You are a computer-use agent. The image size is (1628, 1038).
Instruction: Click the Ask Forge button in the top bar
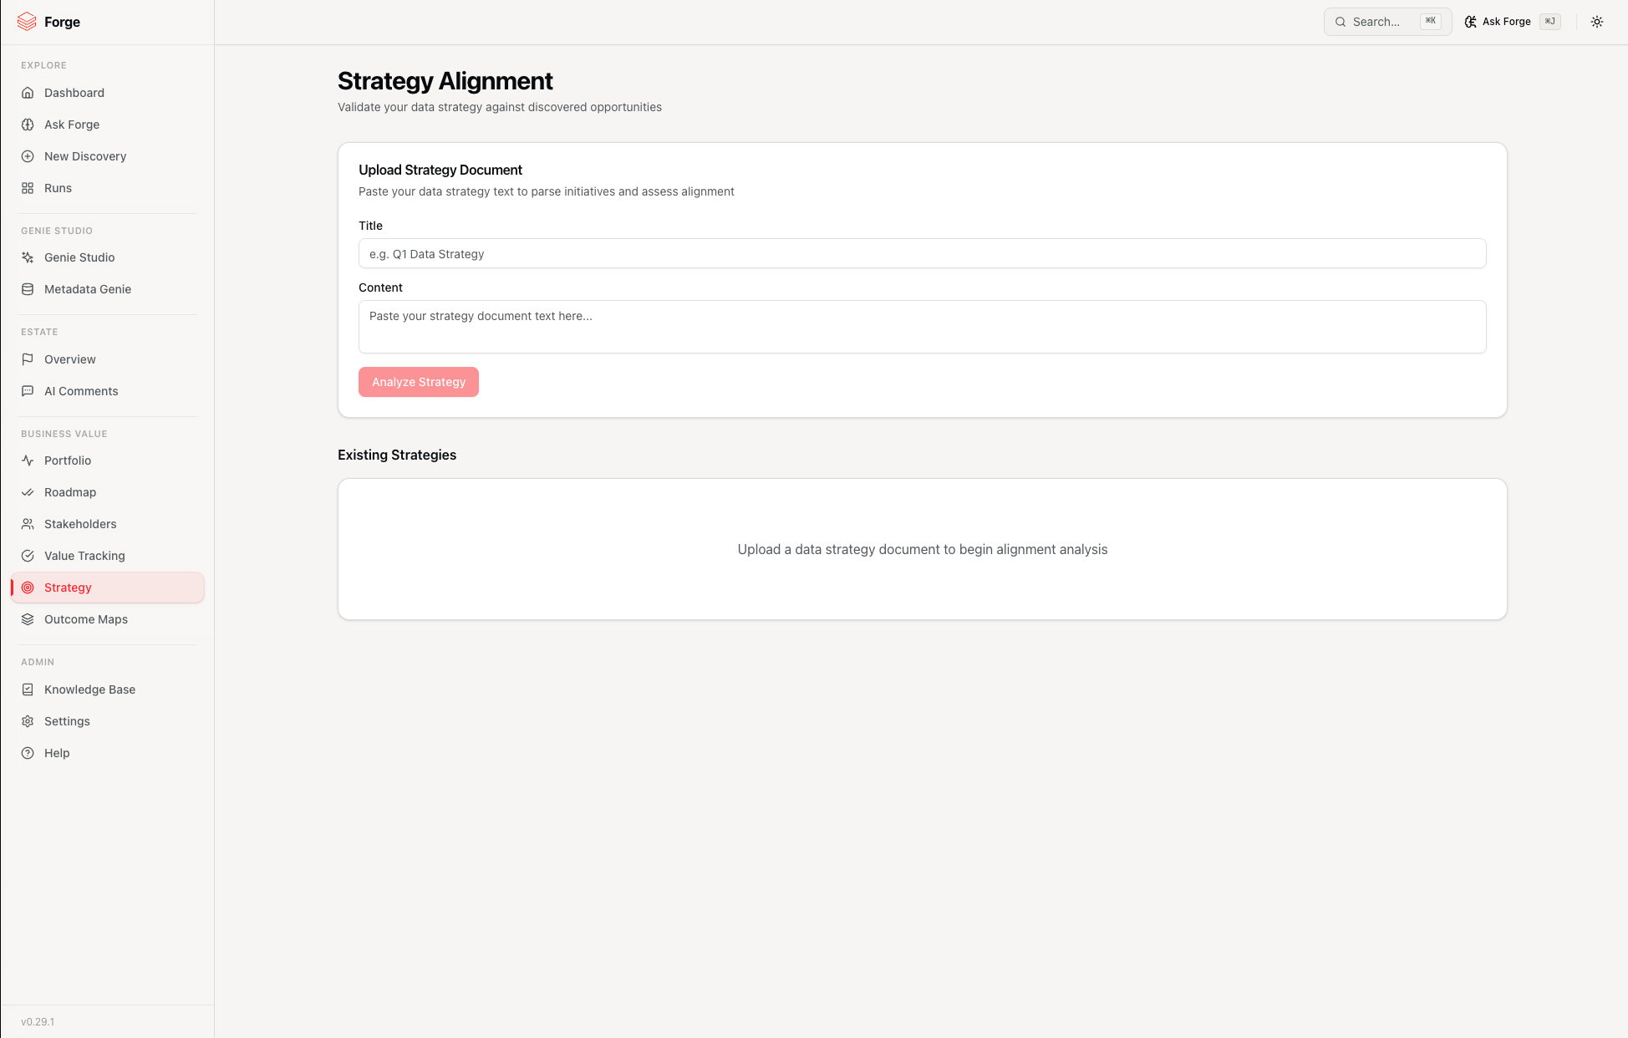pos(1513,22)
